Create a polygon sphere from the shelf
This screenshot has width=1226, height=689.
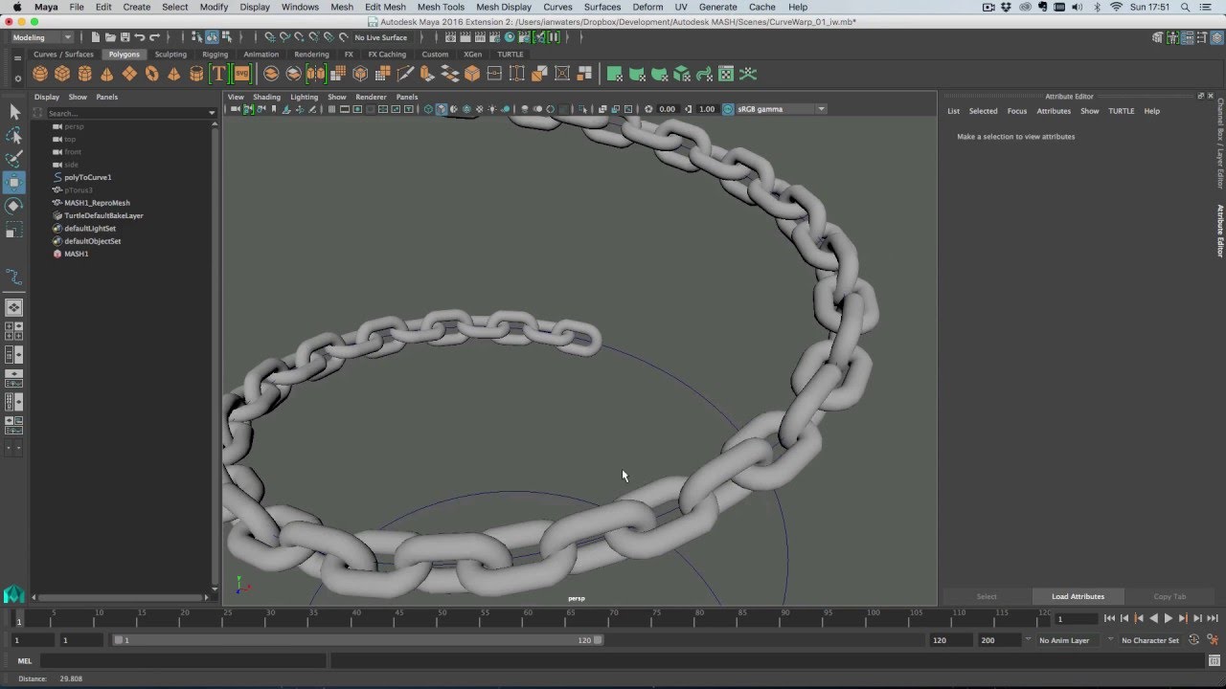point(40,74)
